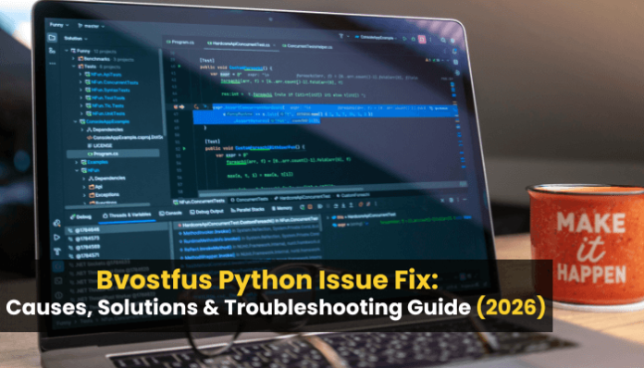Click the Build hammer icon in top toolbar
Viewport: 644px width, 368px height.
341,36
